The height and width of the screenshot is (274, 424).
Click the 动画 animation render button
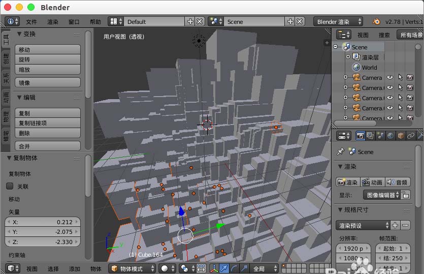pos(372,182)
